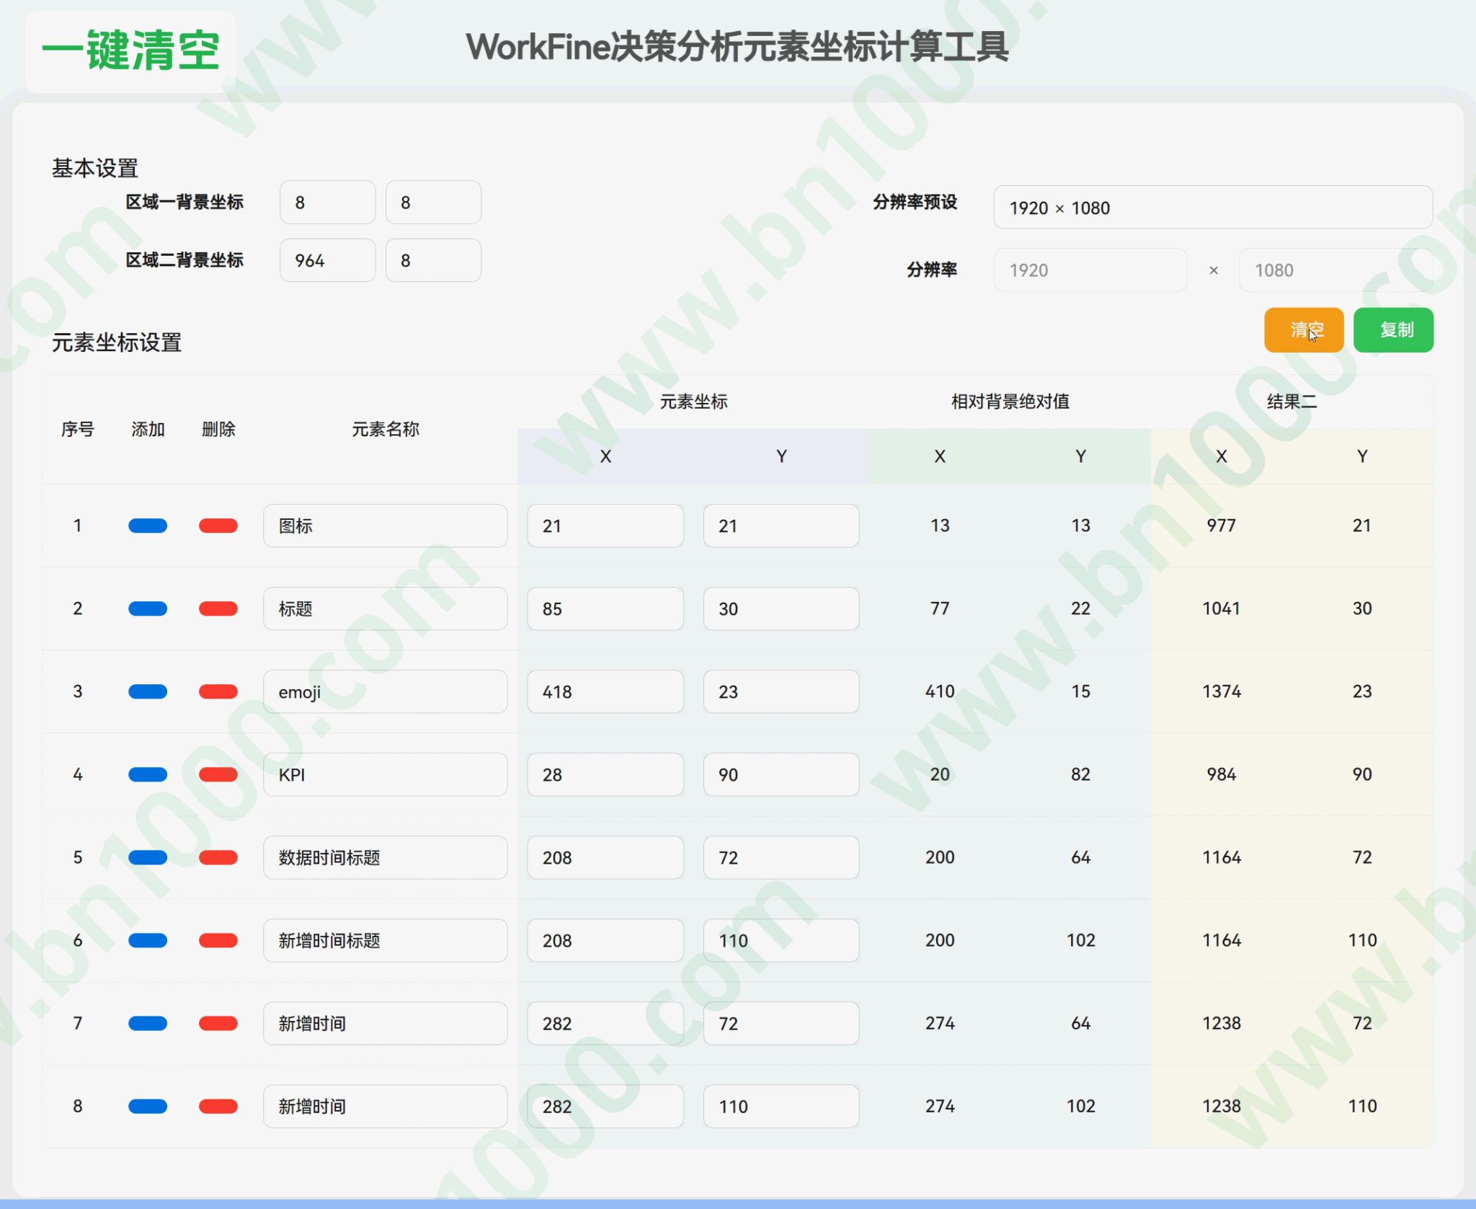1476x1209 pixels.
Task: Add a row after row 6 新增时间标题
Action: (148, 940)
